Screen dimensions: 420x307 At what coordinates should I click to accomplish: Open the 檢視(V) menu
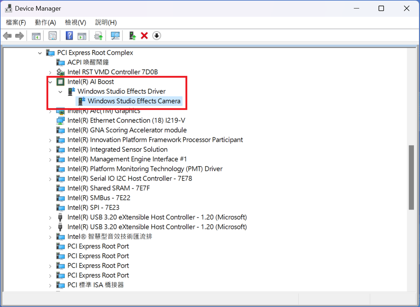pos(75,22)
